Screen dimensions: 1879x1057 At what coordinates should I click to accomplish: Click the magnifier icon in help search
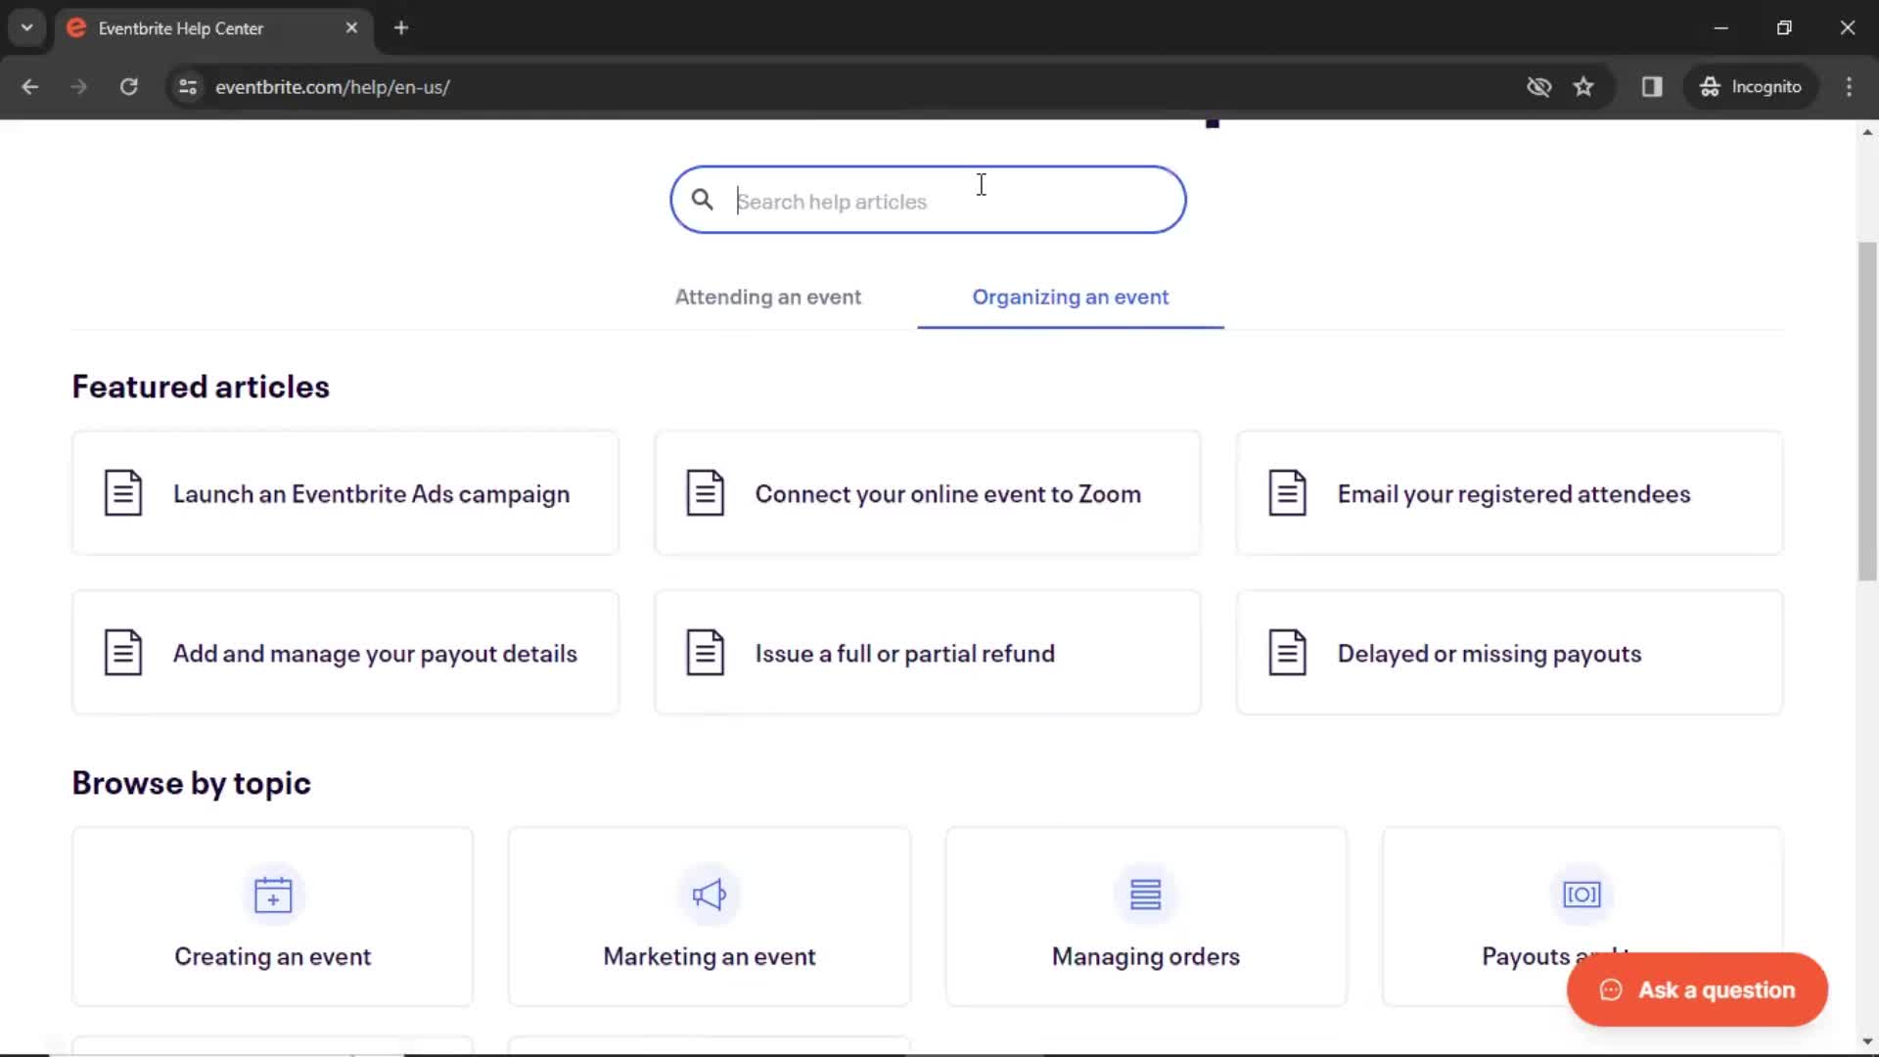point(702,200)
